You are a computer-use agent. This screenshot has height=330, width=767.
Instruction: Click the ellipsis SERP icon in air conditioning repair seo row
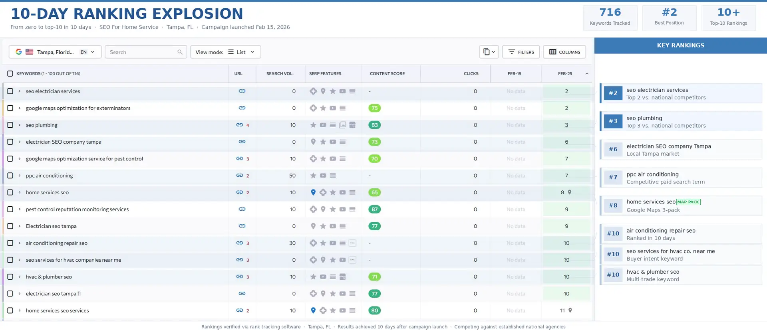tap(352, 243)
